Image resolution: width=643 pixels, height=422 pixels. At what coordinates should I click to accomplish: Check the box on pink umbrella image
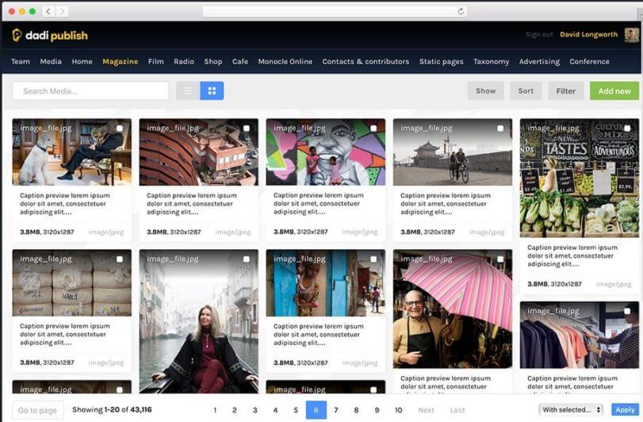(500, 259)
